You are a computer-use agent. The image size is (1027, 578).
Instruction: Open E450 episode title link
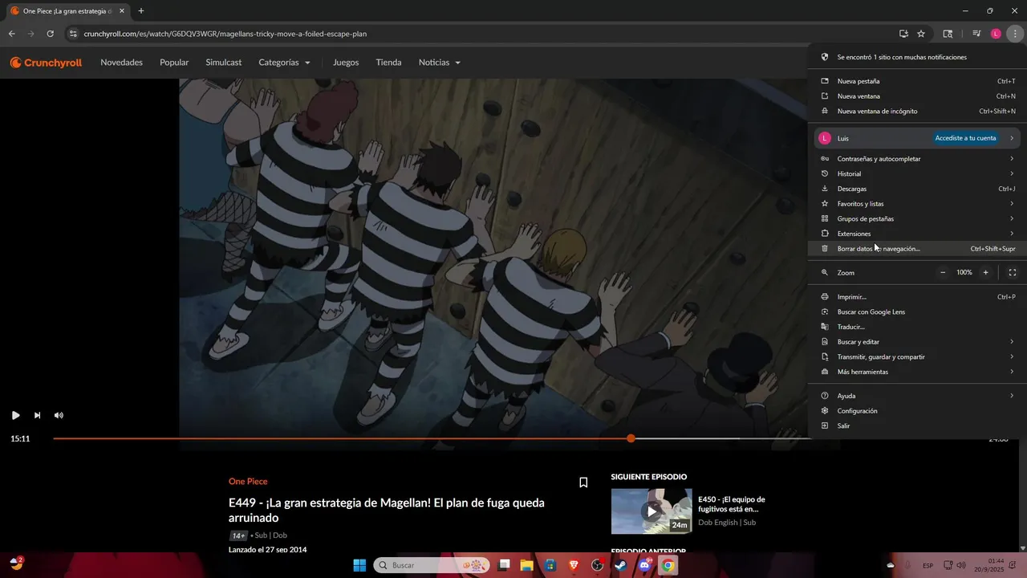[x=732, y=504]
